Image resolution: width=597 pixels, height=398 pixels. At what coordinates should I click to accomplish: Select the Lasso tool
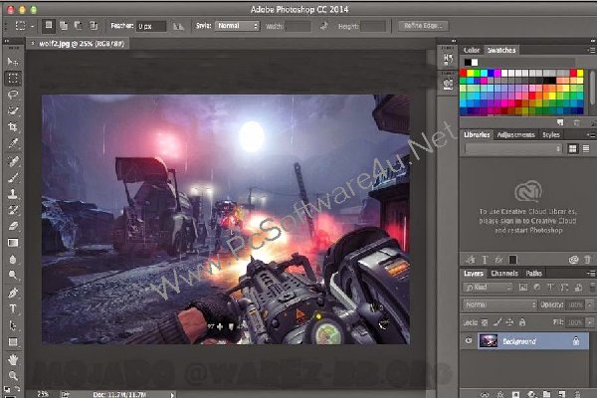[x=13, y=95]
